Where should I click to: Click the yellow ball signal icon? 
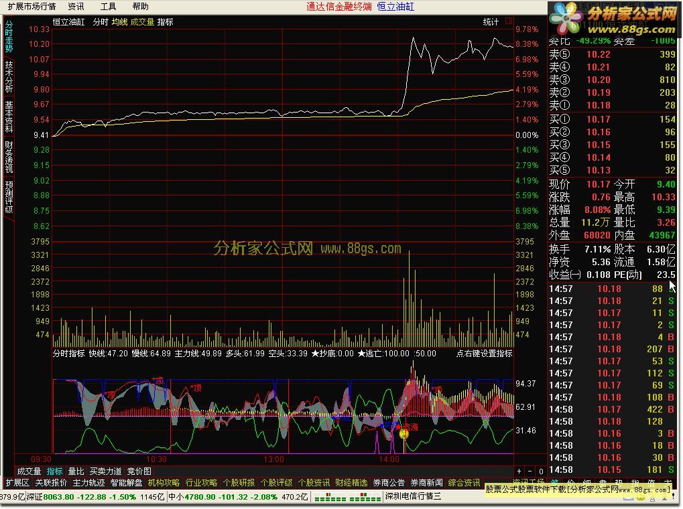(403, 434)
